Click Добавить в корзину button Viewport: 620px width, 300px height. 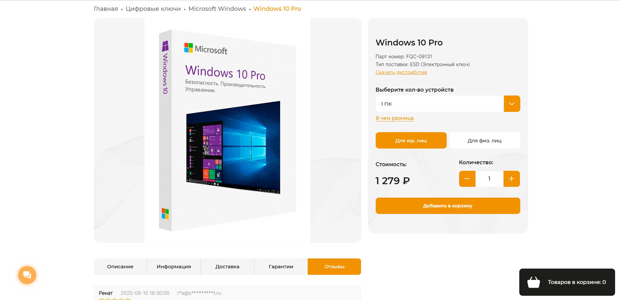[448, 206]
